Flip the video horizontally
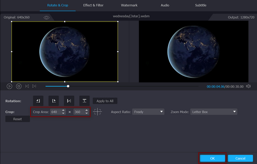The width and height of the screenshot is (257, 164). 69,101
